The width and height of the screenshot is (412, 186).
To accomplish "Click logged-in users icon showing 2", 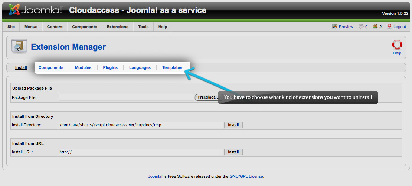I will tap(375, 27).
